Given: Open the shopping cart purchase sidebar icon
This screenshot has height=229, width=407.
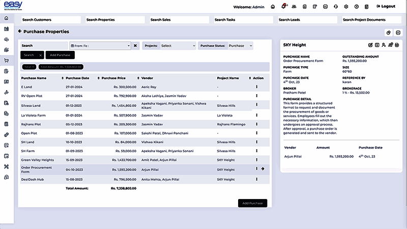Looking at the screenshot, I should click(x=7, y=61).
